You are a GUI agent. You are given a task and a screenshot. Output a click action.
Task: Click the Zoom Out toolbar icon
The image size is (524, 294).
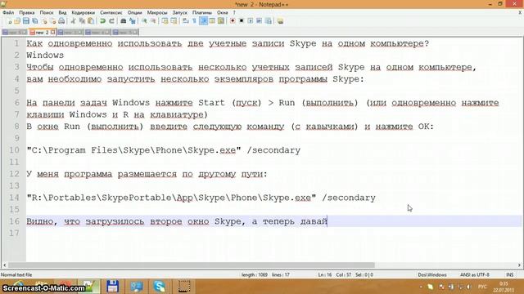(x=153, y=21)
